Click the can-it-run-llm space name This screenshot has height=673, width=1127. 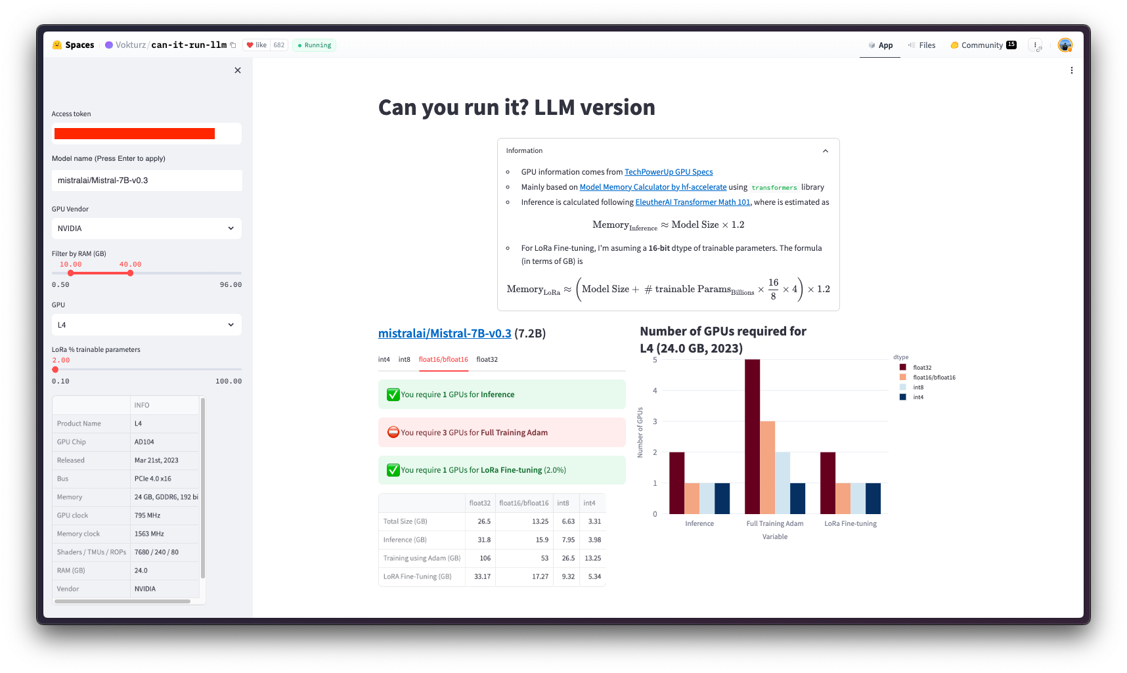pyautogui.click(x=189, y=45)
